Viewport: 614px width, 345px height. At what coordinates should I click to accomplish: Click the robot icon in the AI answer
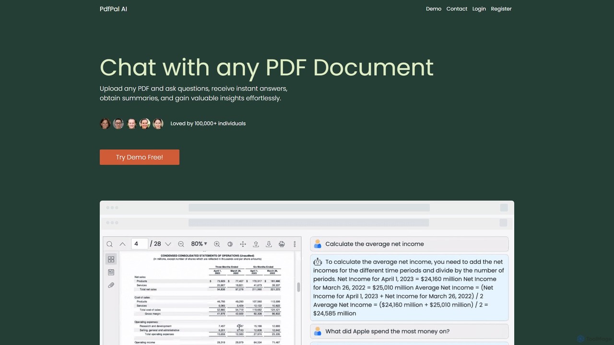coord(318,262)
